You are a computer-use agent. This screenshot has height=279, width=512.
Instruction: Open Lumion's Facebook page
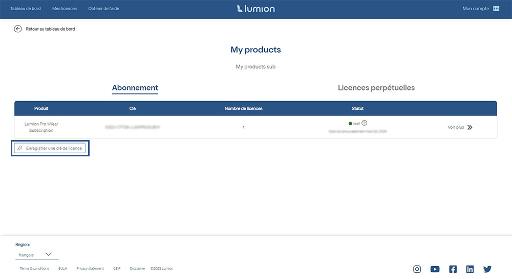[453, 269]
